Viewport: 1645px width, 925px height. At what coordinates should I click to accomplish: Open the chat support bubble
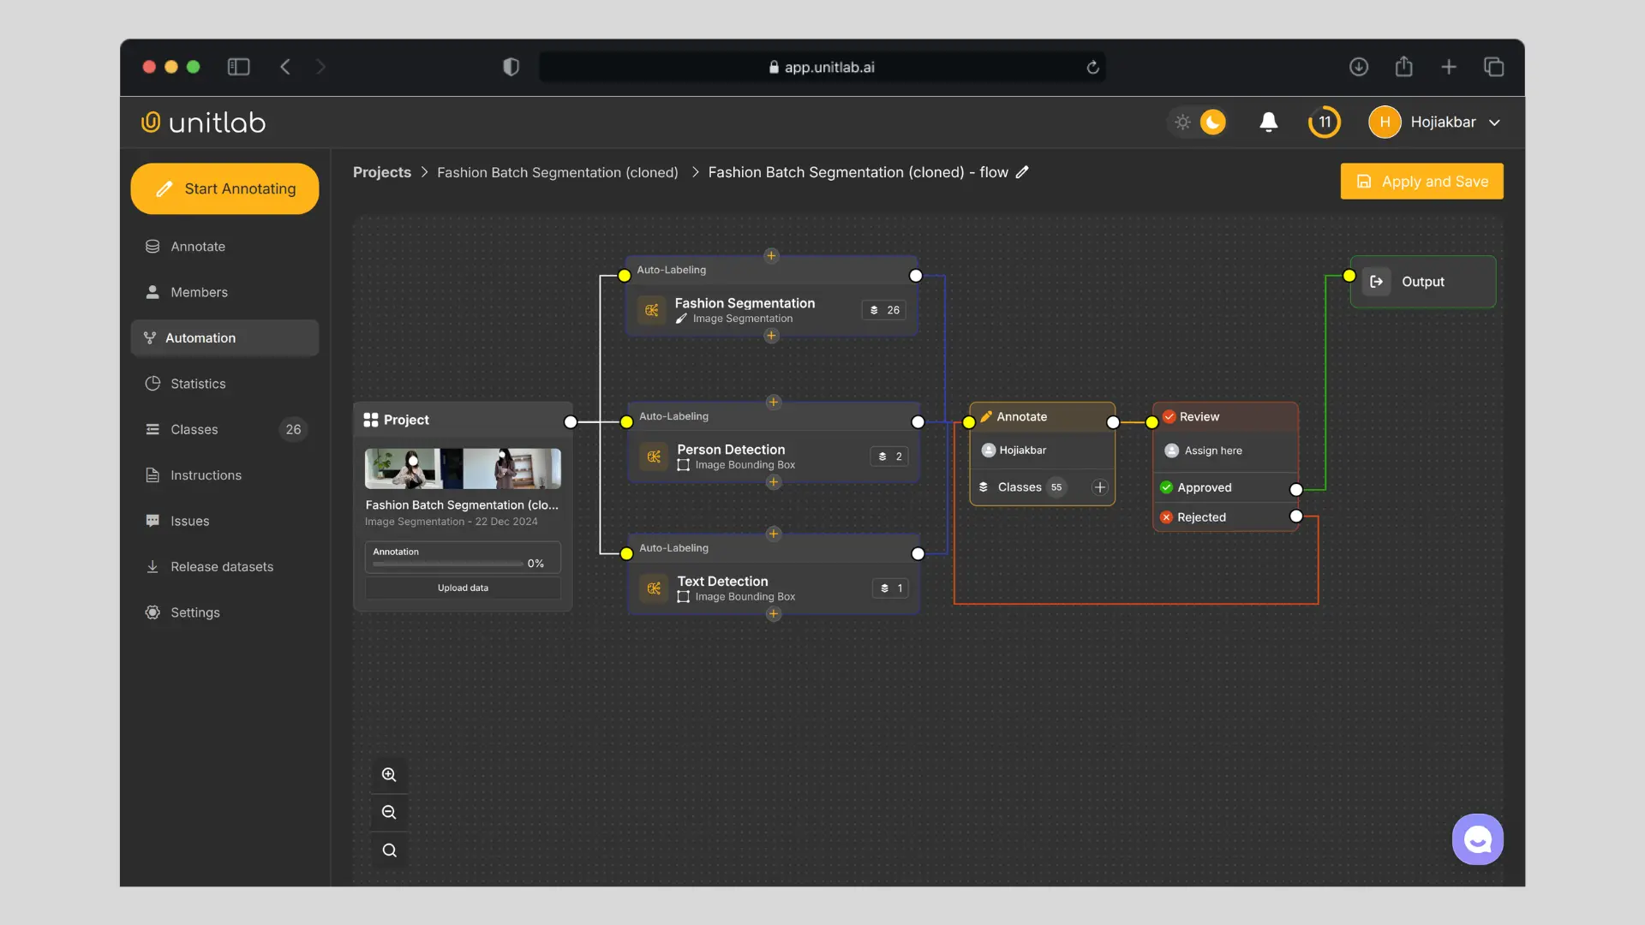click(1477, 839)
